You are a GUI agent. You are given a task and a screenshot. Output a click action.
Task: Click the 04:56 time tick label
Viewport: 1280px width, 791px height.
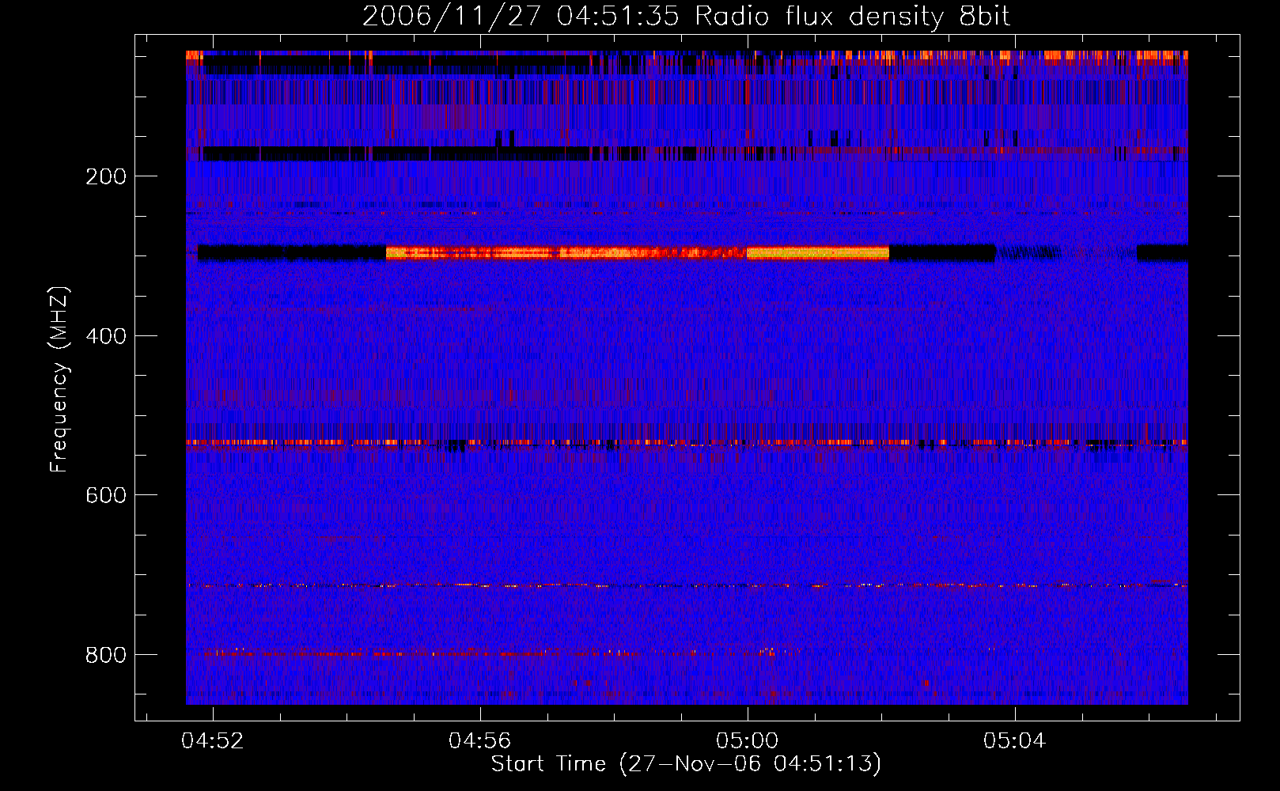[480, 741]
